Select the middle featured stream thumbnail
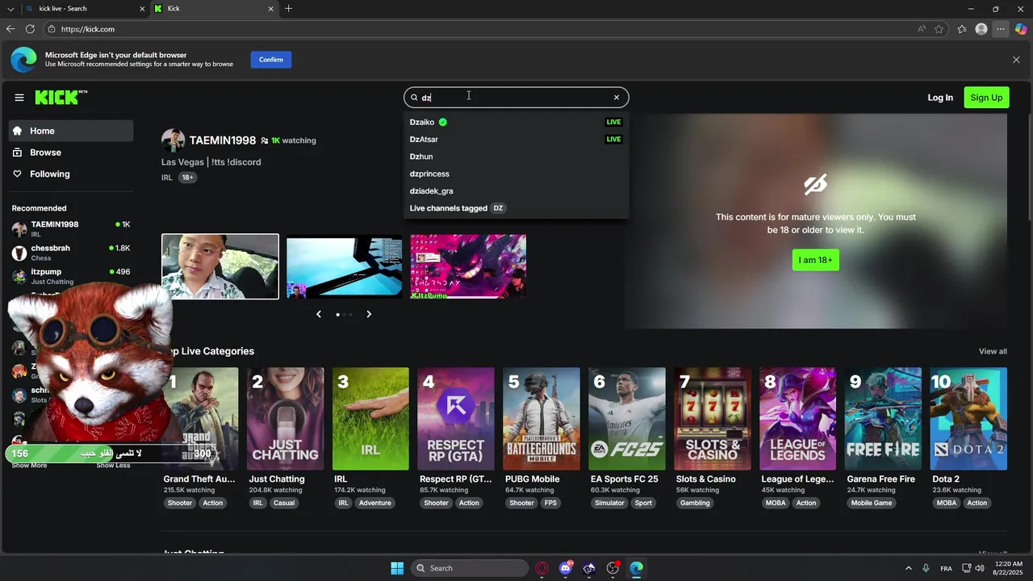 point(345,266)
